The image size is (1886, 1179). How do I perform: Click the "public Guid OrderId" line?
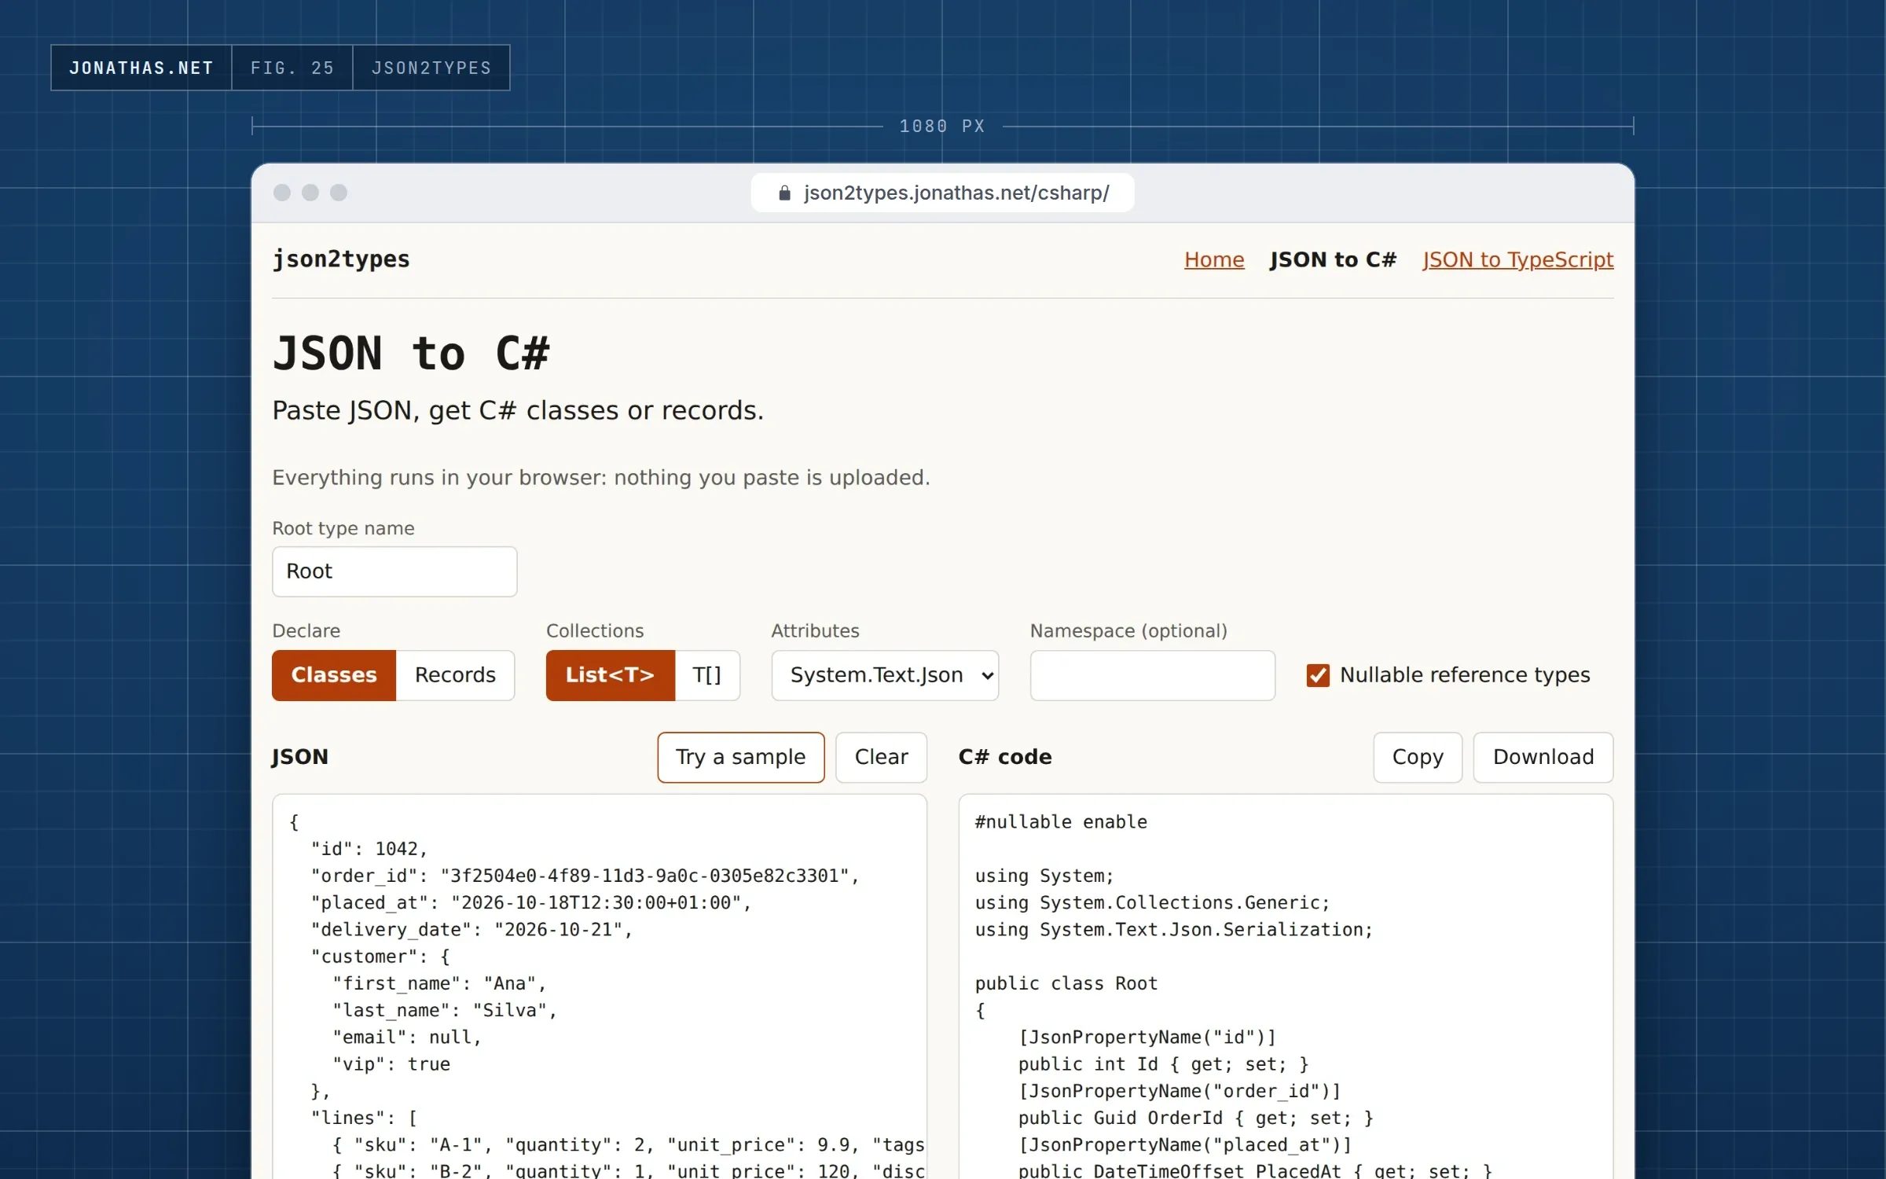[x=1195, y=1118]
